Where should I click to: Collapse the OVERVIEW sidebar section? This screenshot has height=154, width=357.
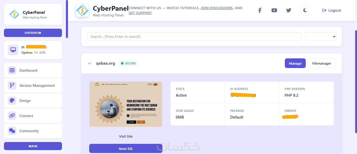[33, 33]
